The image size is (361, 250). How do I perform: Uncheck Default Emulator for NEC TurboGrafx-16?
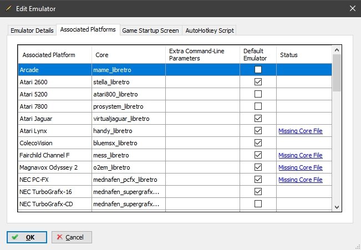tap(258, 192)
